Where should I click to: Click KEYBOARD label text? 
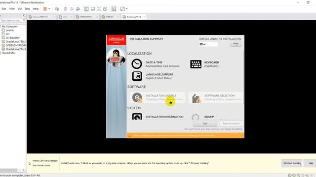click(x=212, y=62)
